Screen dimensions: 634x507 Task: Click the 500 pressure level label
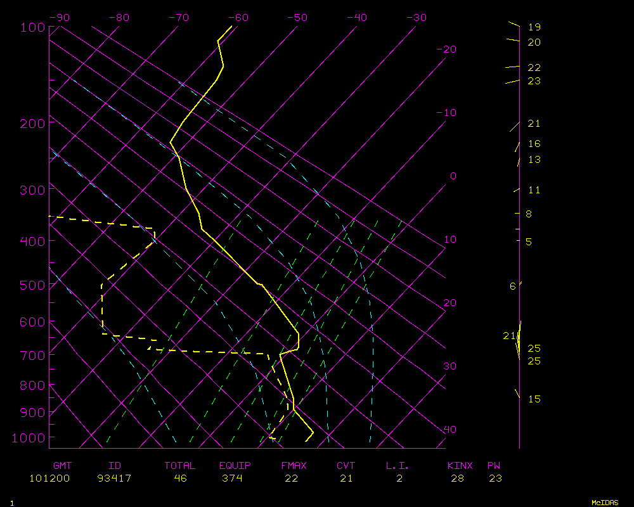pyautogui.click(x=32, y=285)
